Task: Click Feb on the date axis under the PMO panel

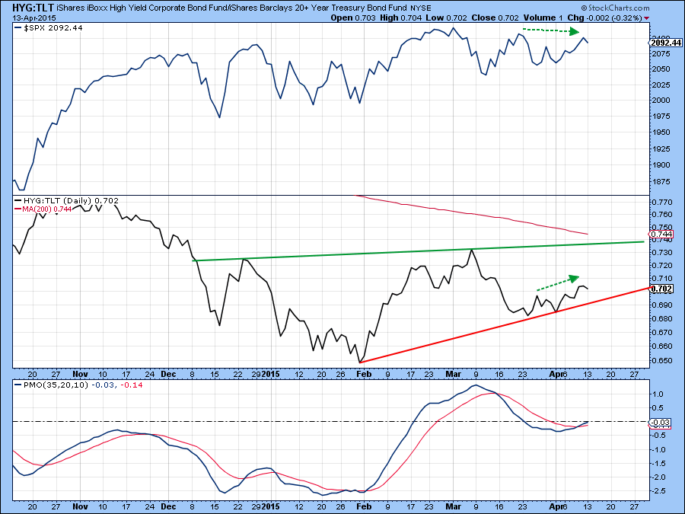Action: 364,506
